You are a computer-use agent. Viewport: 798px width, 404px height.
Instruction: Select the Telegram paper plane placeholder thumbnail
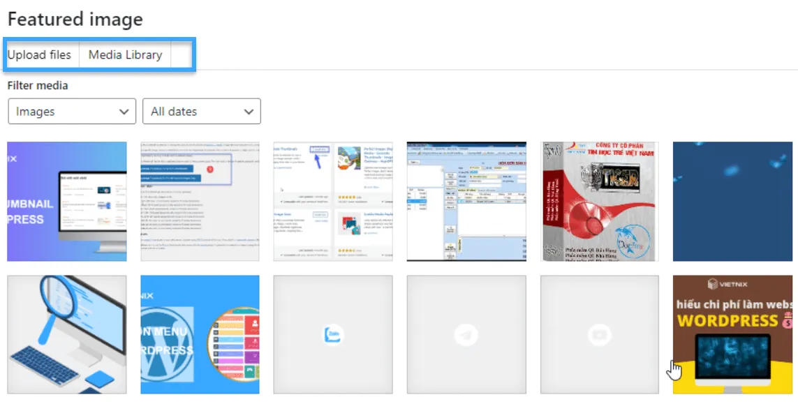(466, 335)
